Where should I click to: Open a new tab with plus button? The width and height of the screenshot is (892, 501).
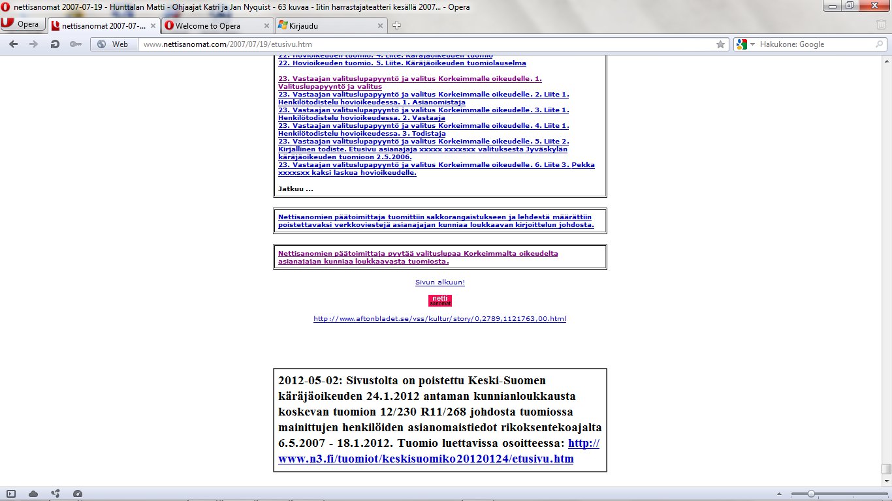click(x=396, y=26)
